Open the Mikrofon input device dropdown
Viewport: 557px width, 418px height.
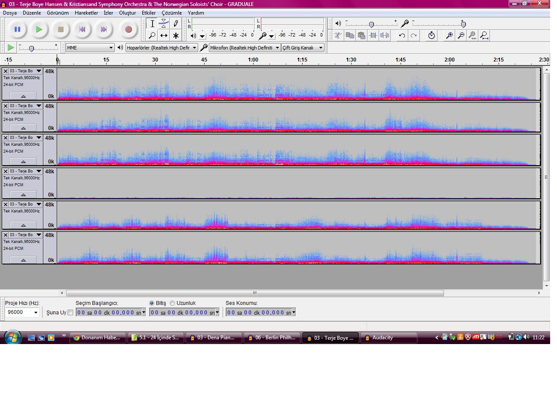point(245,48)
